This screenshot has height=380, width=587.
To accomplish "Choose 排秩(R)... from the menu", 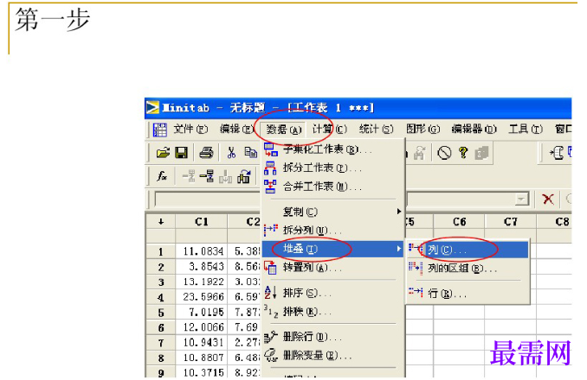I will [x=333, y=311].
